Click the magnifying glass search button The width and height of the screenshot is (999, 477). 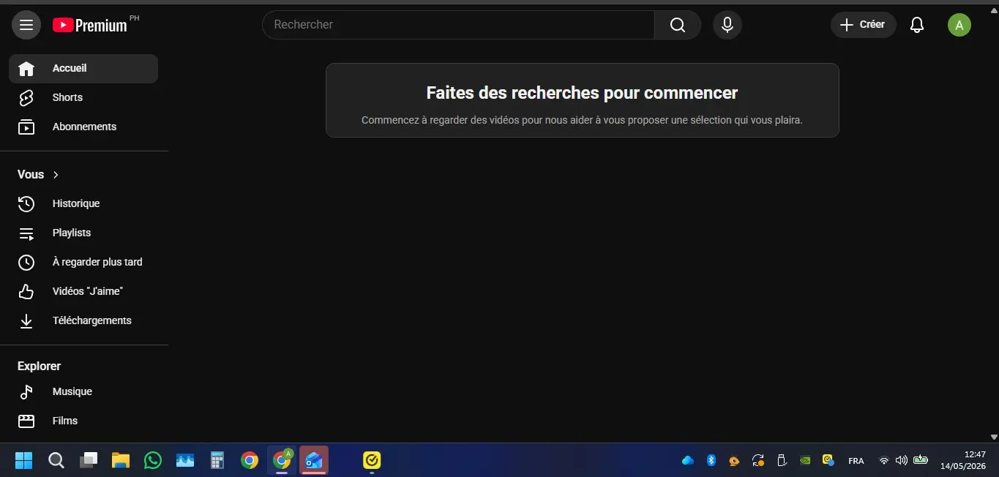click(x=678, y=25)
